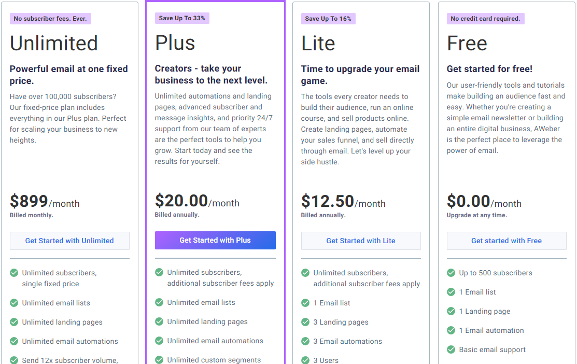Click check icon beside 3 Users
Image resolution: width=577 pixels, height=364 pixels.
[x=305, y=360]
